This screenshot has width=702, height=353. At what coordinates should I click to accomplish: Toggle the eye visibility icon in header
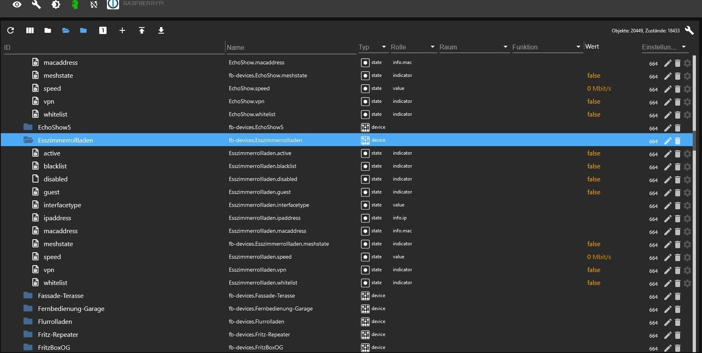(x=17, y=4)
